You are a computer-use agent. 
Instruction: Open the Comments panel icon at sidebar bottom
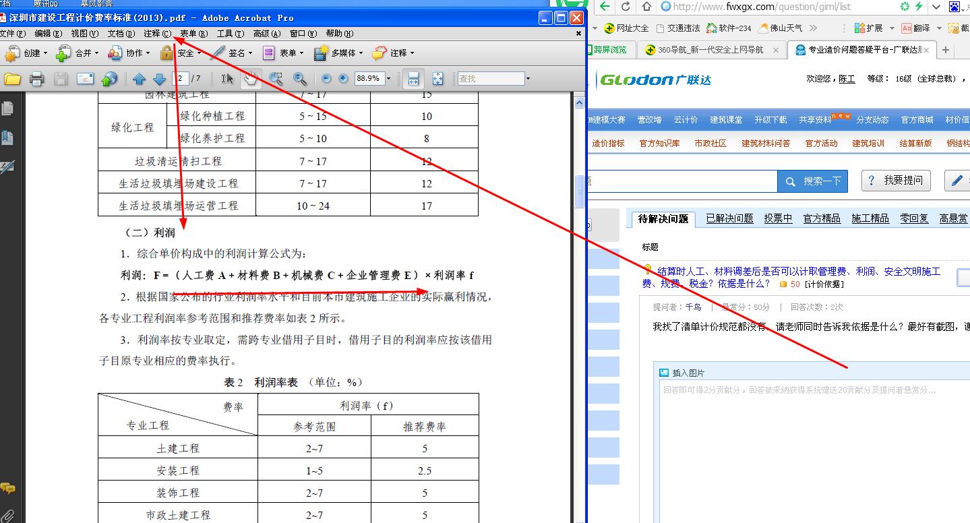click(x=8, y=487)
